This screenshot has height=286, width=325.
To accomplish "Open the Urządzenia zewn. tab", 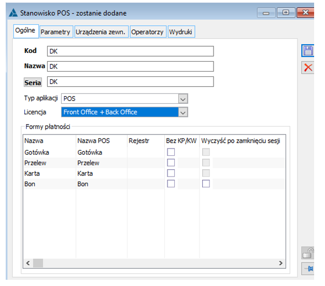I will point(101,32).
